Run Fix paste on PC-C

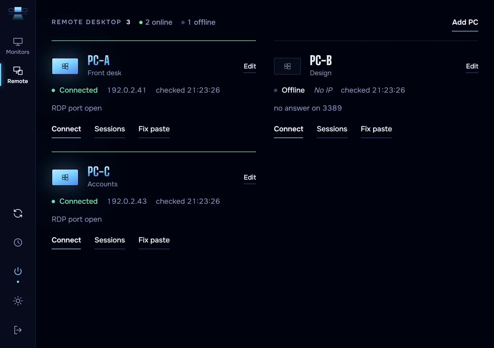pyautogui.click(x=154, y=241)
